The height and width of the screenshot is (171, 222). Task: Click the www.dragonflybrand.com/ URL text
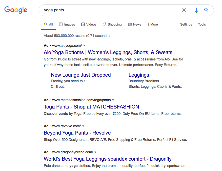click(x=72, y=152)
